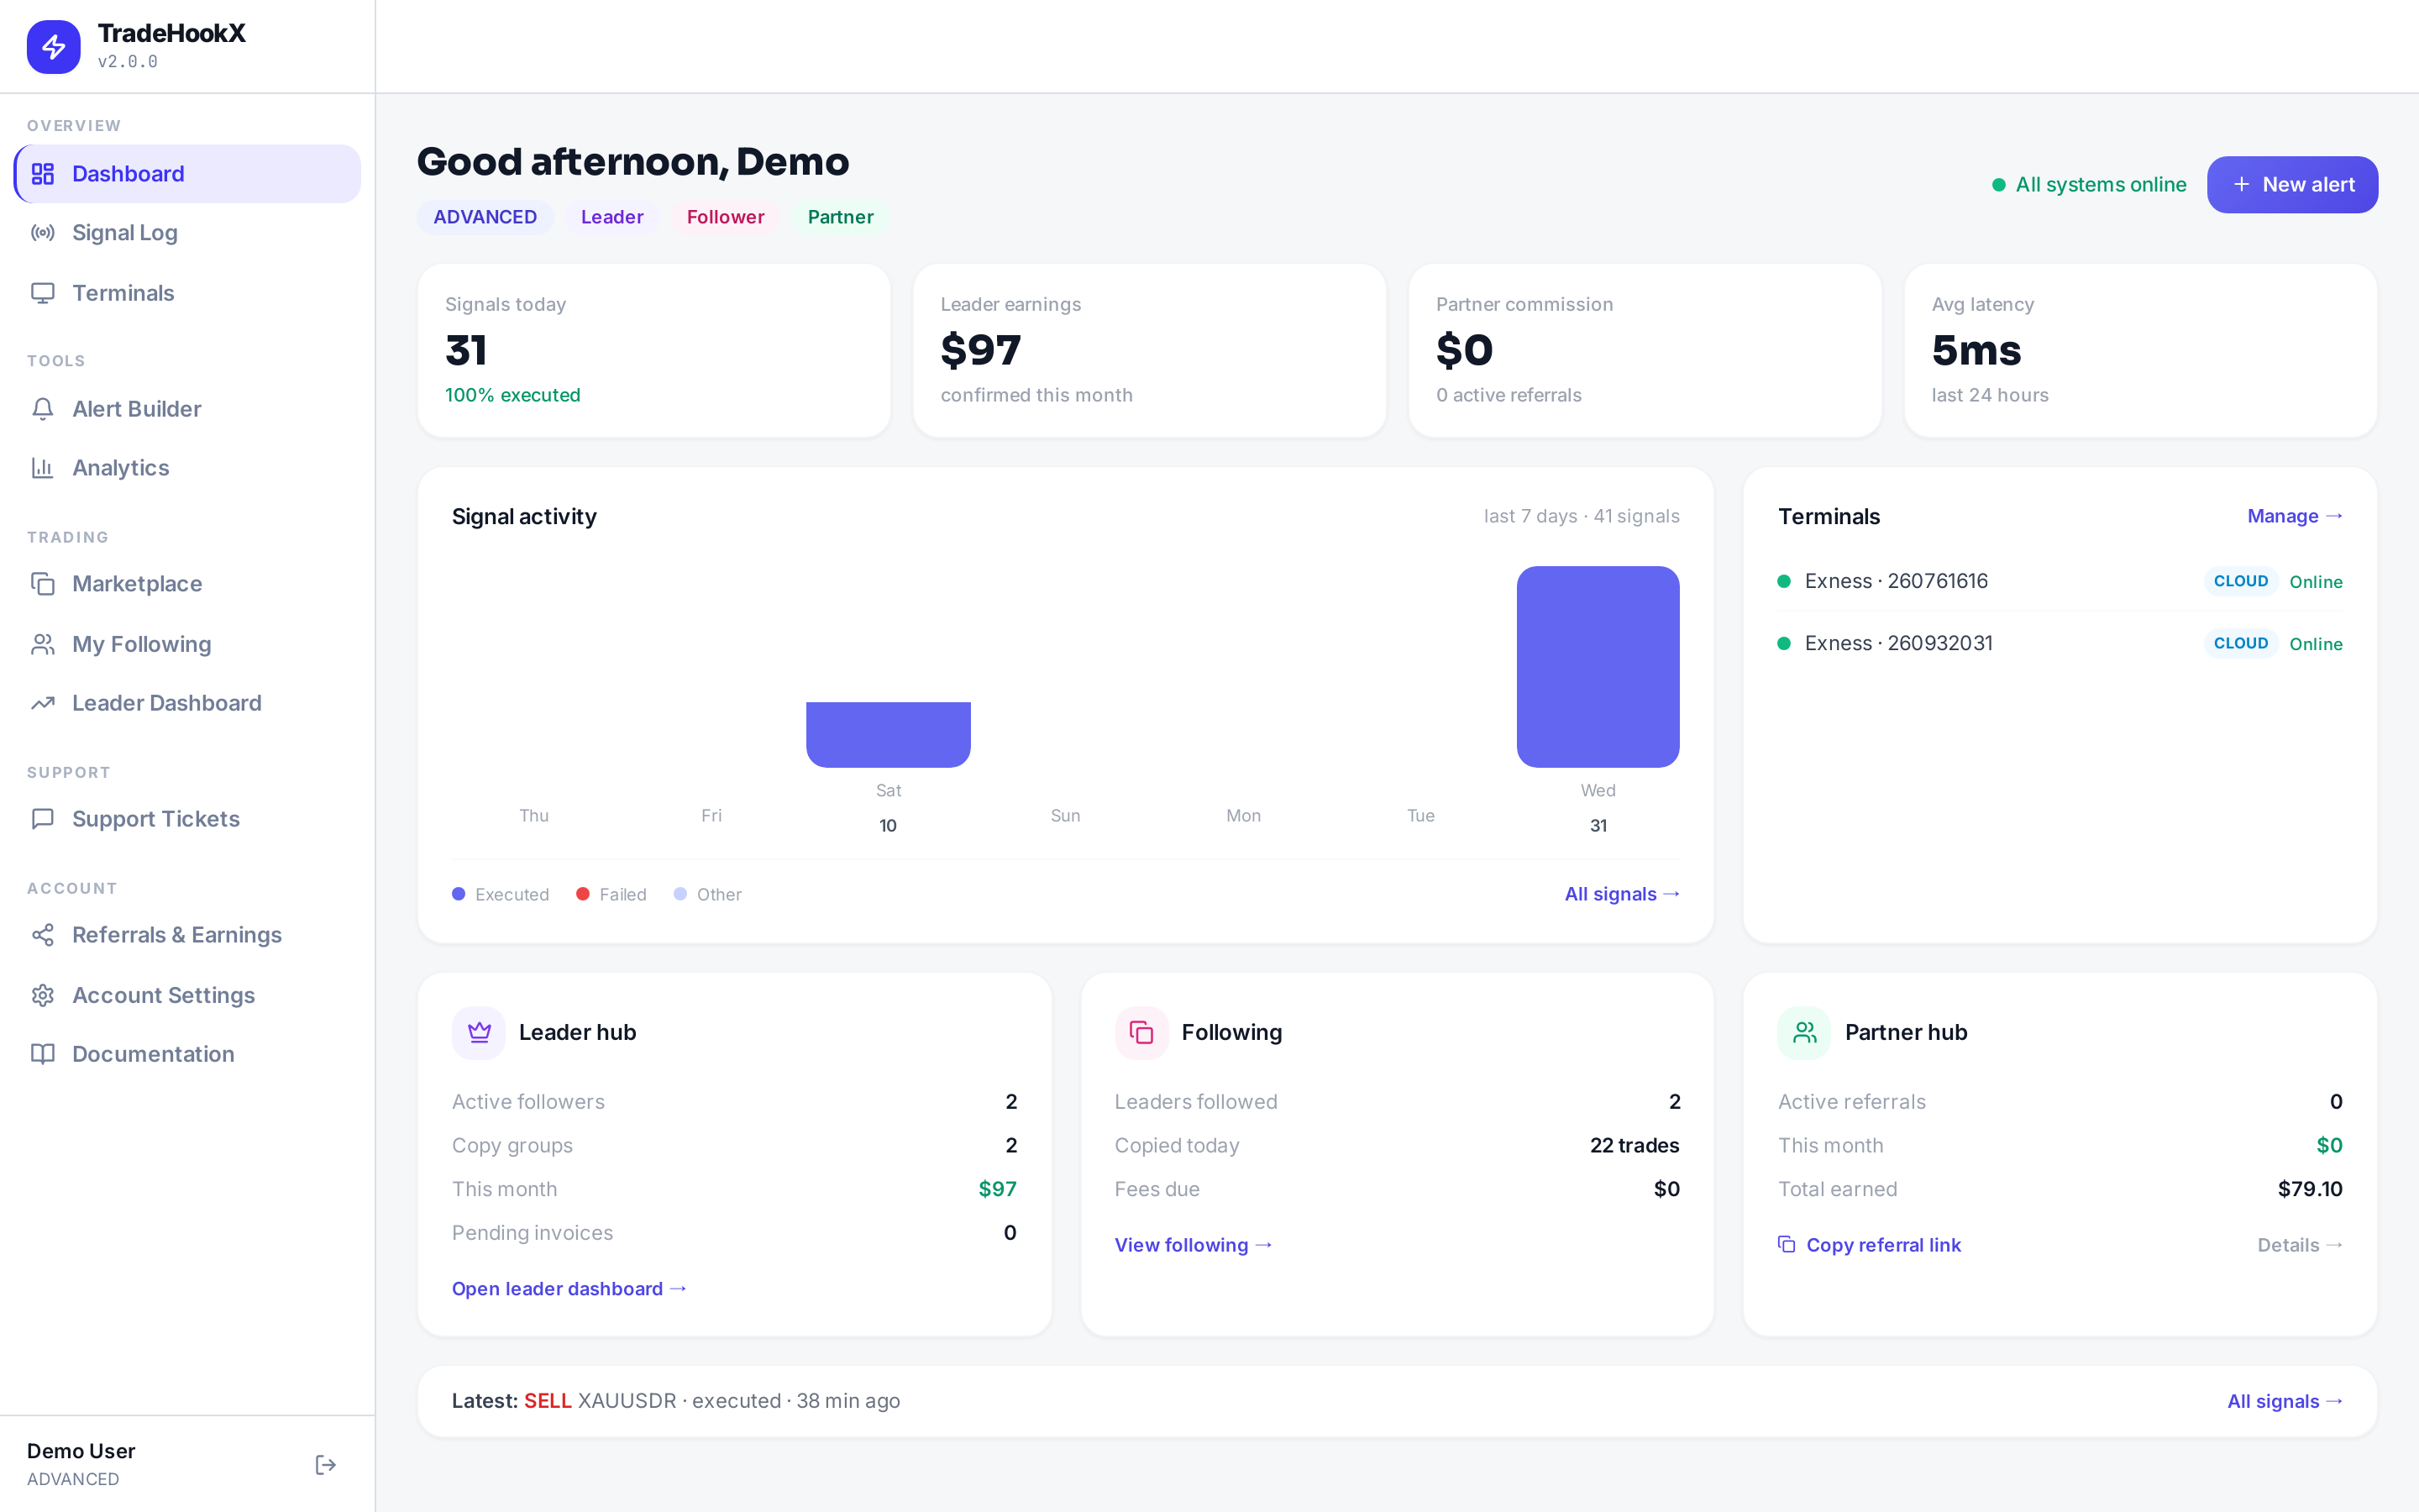Click the copy icon beside referral link

[1787, 1244]
